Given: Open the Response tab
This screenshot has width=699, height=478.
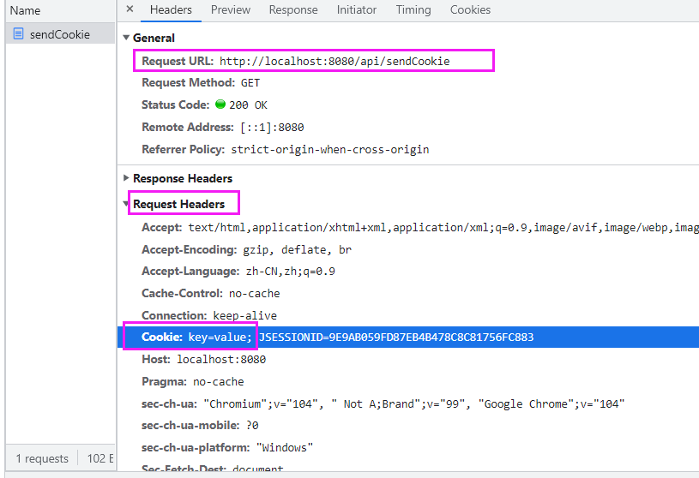Looking at the screenshot, I should click(x=293, y=10).
